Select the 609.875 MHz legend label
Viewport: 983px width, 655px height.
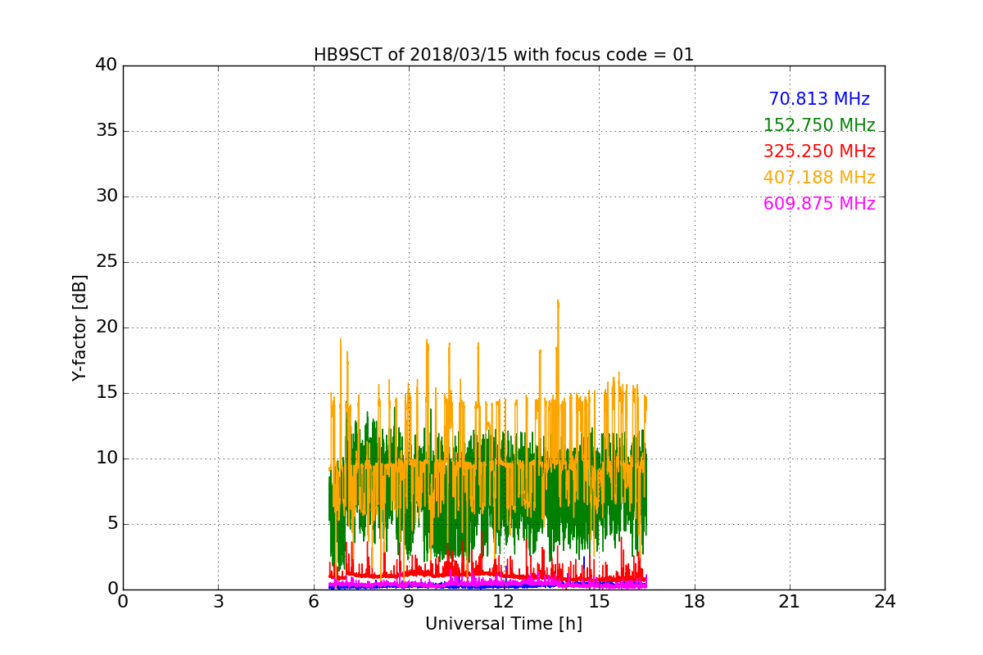tap(819, 204)
